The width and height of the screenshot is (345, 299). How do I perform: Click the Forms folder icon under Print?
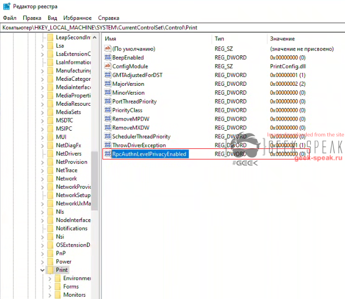click(x=57, y=287)
